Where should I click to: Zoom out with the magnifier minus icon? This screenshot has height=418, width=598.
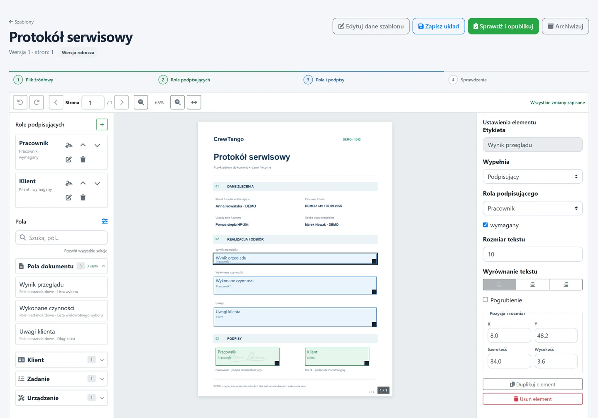pos(141,102)
